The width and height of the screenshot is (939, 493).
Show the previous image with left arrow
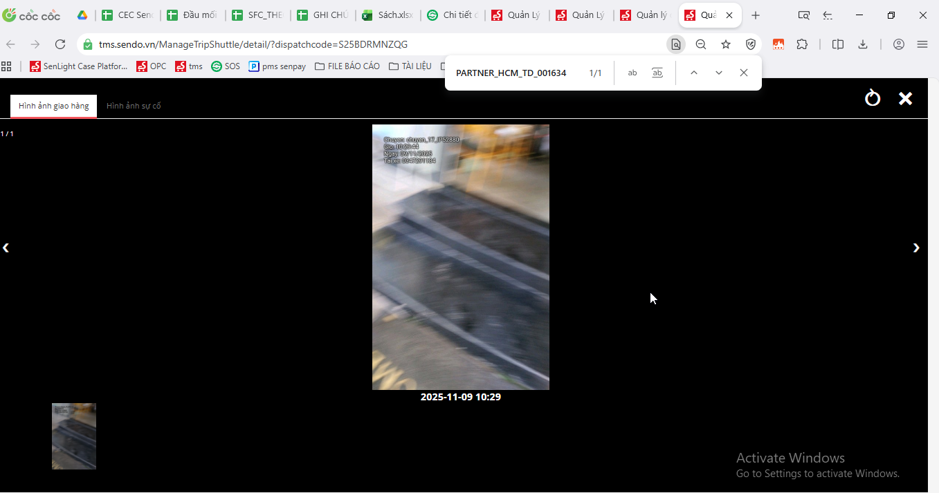point(6,248)
